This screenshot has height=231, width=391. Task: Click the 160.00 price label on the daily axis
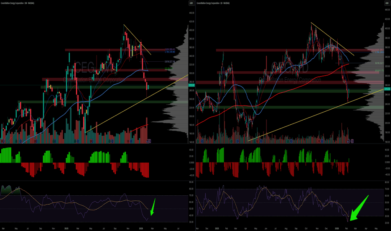click(387, 142)
